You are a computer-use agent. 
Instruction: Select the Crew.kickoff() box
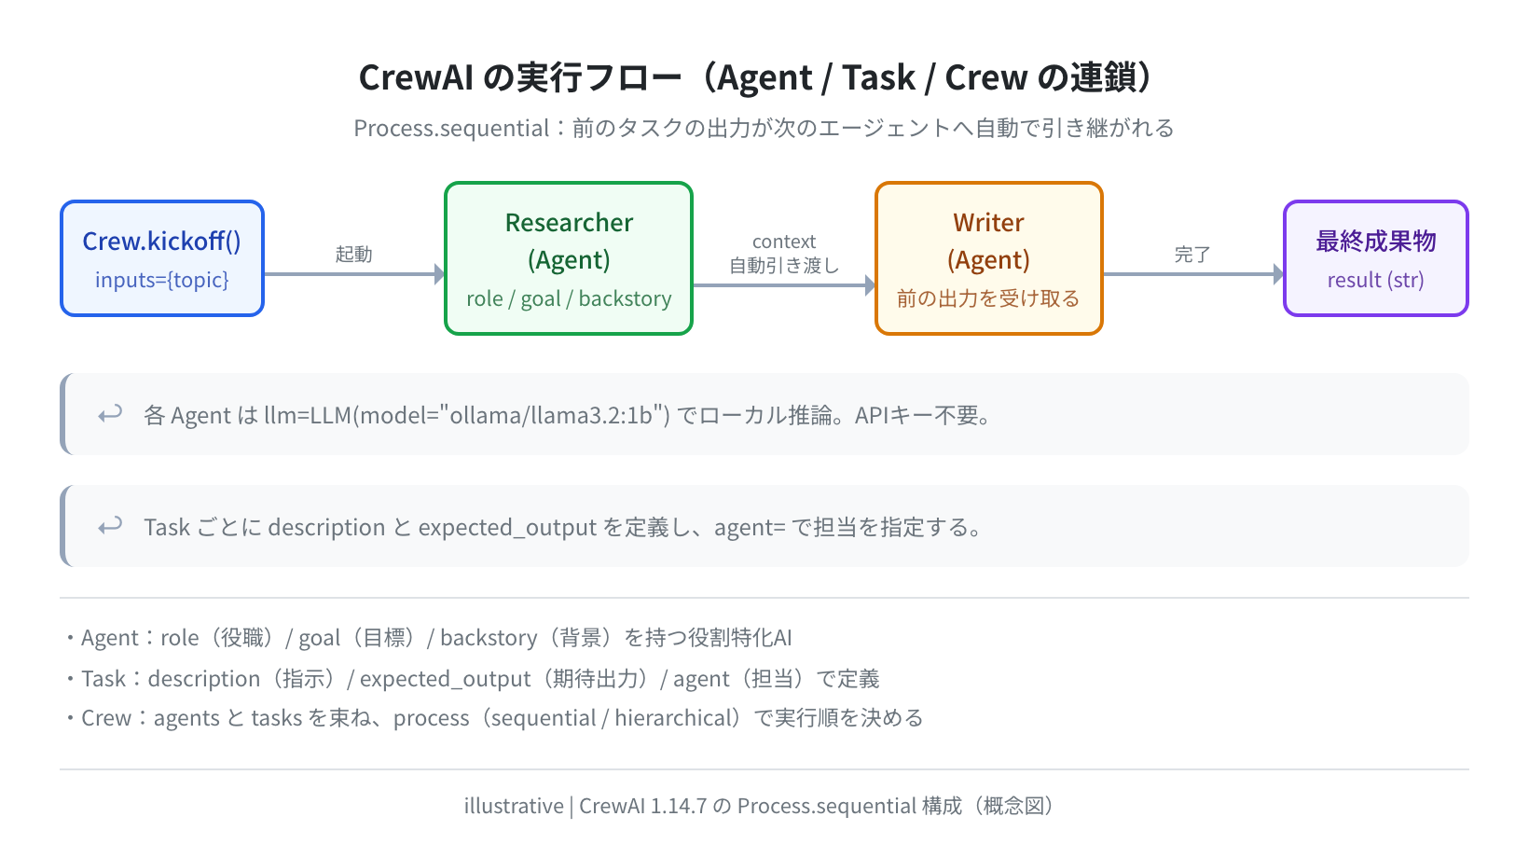tap(162, 258)
